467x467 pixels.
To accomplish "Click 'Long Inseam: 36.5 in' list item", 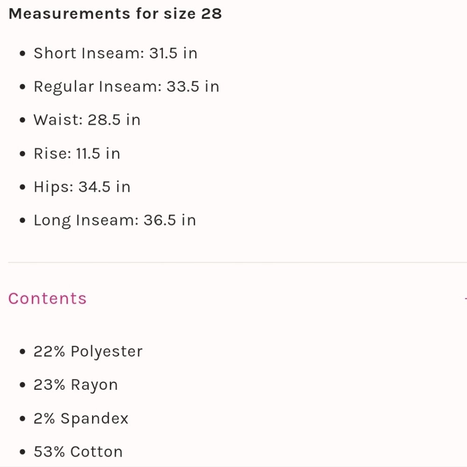I will pyautogui.click(x=115, y=221).
